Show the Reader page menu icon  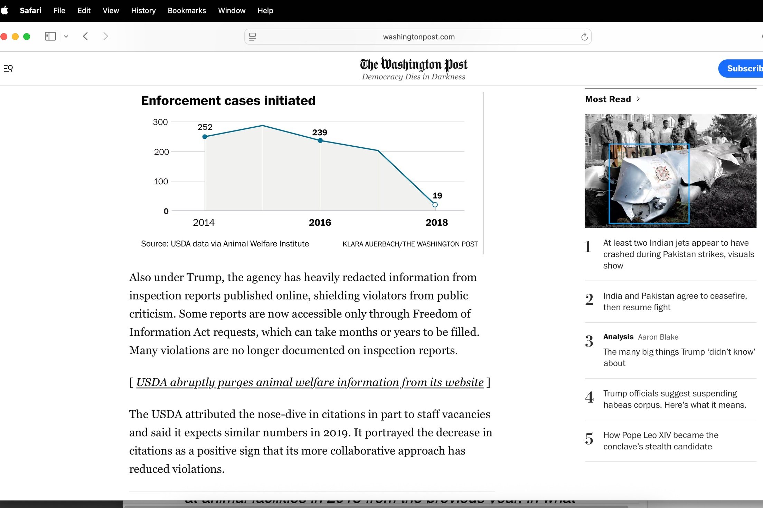253,37
